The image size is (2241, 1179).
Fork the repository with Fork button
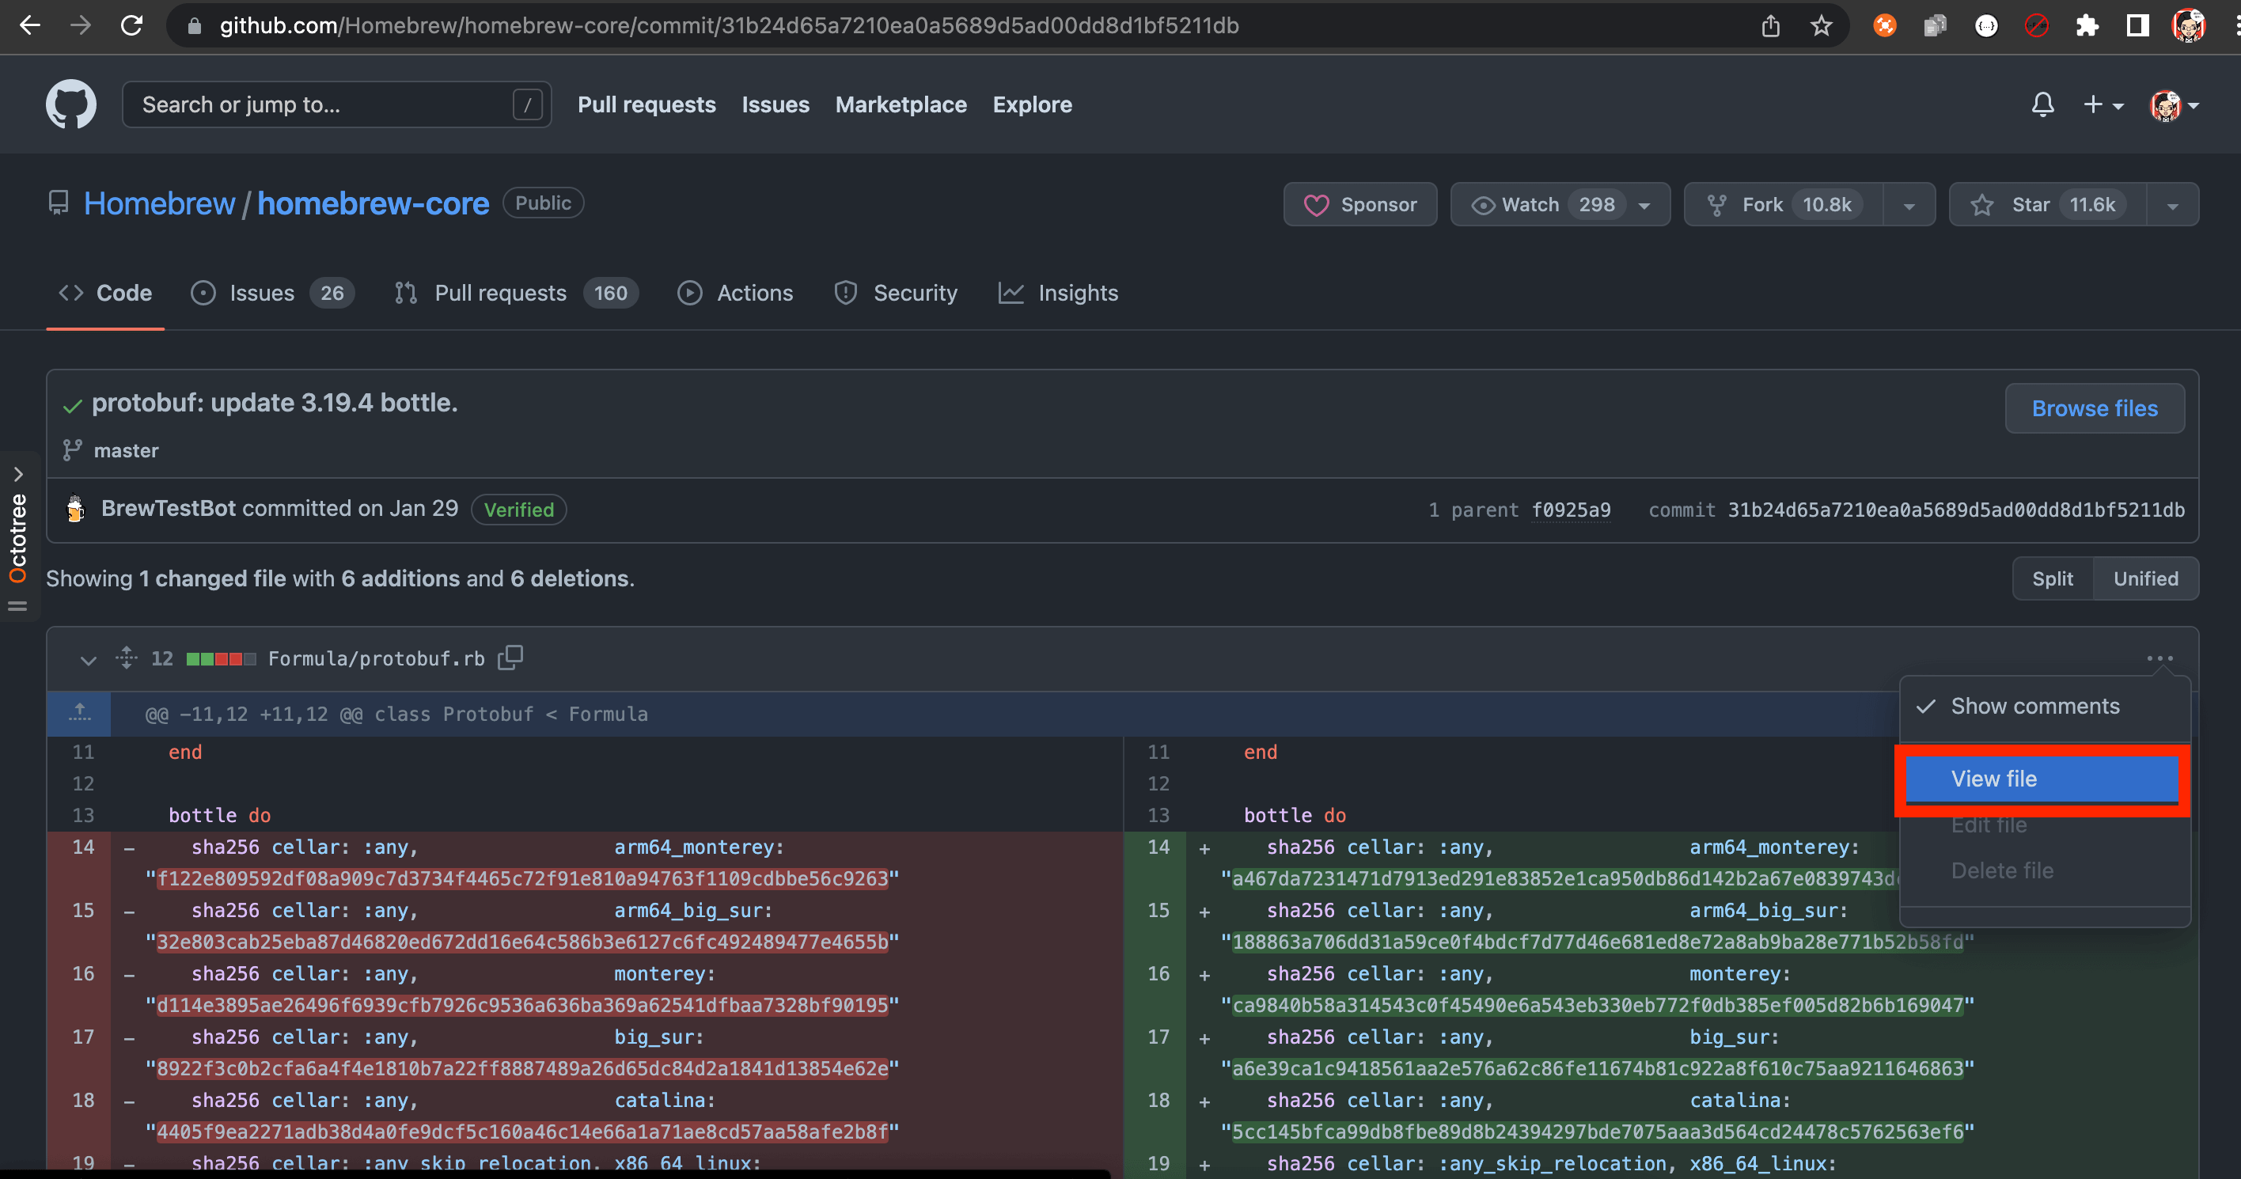1784,204
